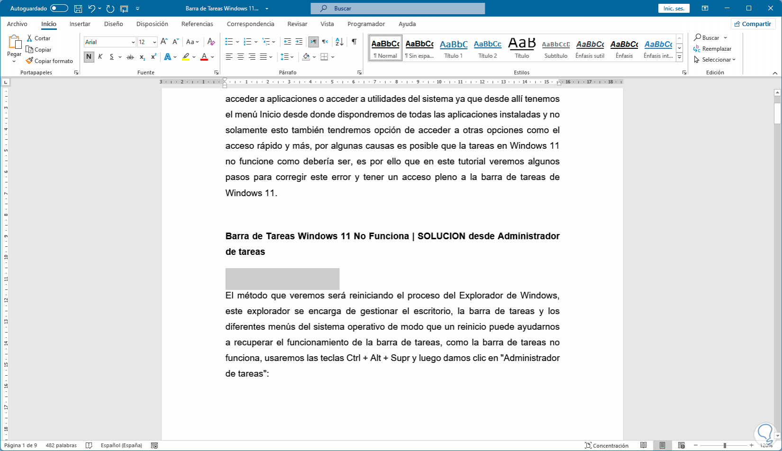782x451 pixels.
Task: Center-align the paragraph
Action: point(240,57)
